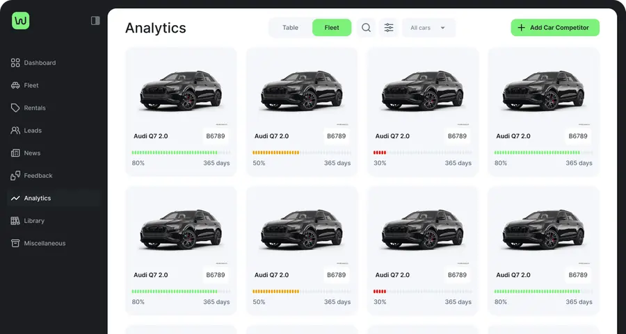Switch to Fleet view toggle
Viewport: 626px width, 334px height.
(331, 28)
